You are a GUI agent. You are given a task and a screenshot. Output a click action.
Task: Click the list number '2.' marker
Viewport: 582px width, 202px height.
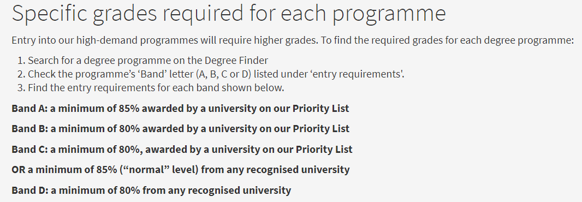21,74
